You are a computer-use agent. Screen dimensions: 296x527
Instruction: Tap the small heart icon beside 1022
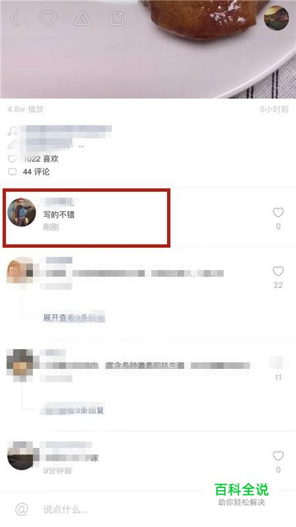[x=12, y=159]
